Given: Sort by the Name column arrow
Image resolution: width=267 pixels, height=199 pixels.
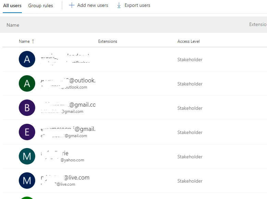Looking at the screenshot, I should coord(33,41).
